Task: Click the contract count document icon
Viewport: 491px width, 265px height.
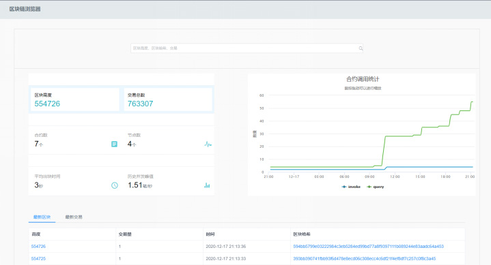Action: (x=114, y=144)
